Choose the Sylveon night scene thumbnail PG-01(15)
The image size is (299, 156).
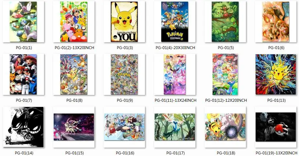tap(74, 127)
